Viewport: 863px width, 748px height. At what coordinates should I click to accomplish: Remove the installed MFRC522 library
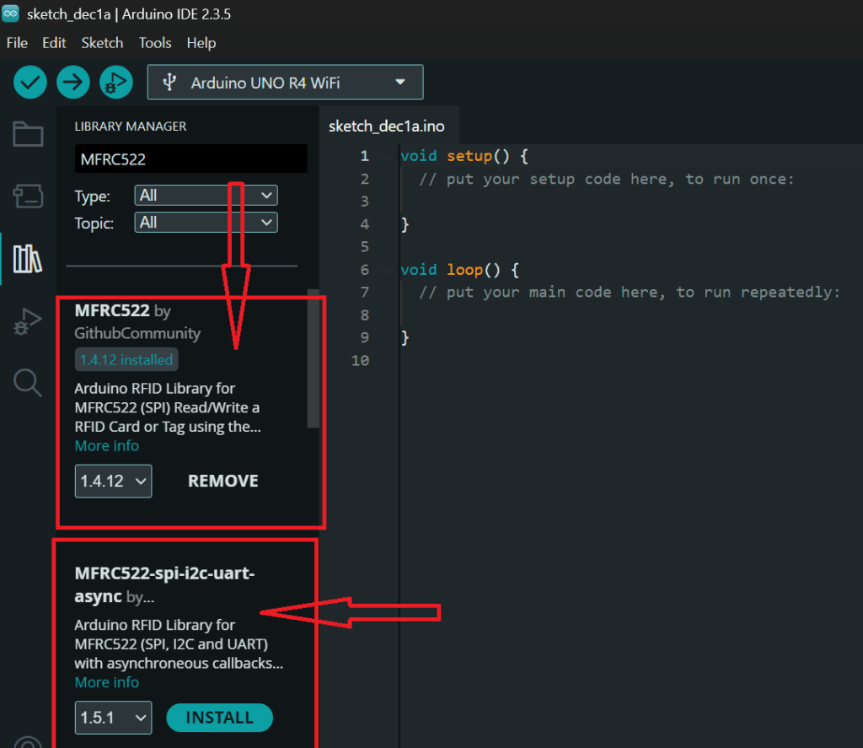(x=222, y=482)
